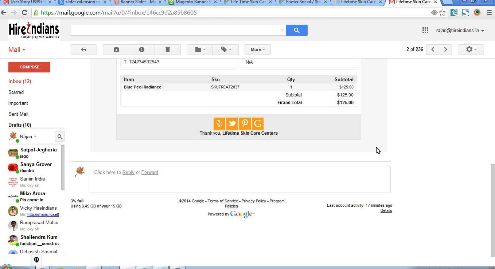The height and width of the screenshot is (269, 495).
Task: Open the Starred folder
Action: [16, 92]
